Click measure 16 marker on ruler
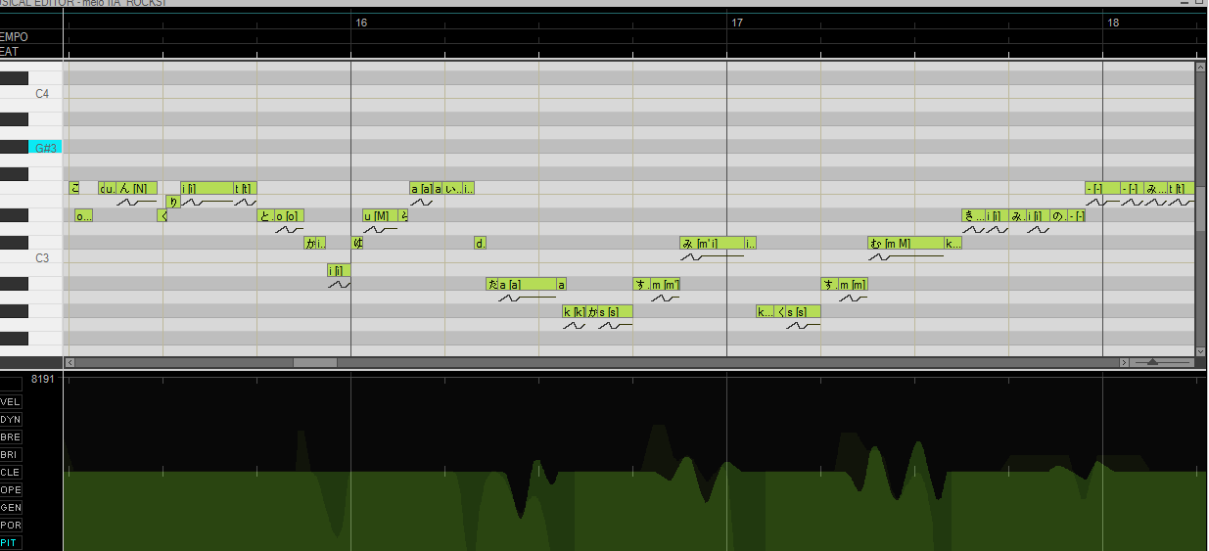Image resolution: width=1209 pixels, height=551 pixels. [361, 22]
